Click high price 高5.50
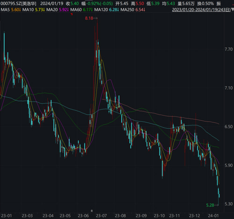Viewport: 234px width, 219px height. point(137,4)
